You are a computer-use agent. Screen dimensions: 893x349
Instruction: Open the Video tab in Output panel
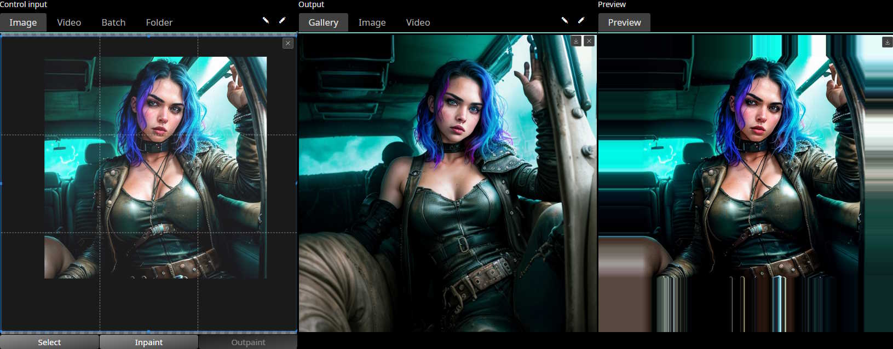pyautogui.click(x=418, y=22)
